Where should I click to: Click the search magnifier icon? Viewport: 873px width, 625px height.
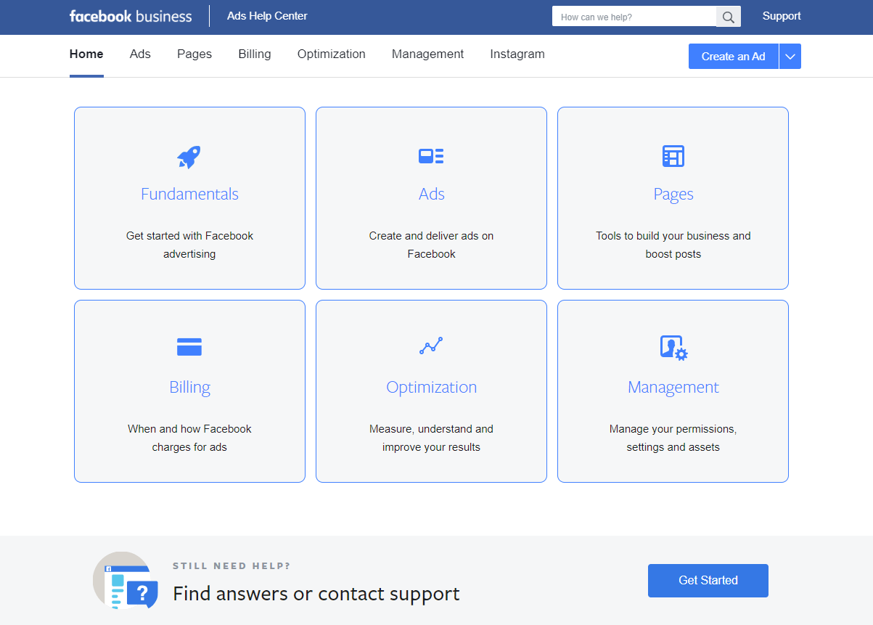tap(729, 17)
